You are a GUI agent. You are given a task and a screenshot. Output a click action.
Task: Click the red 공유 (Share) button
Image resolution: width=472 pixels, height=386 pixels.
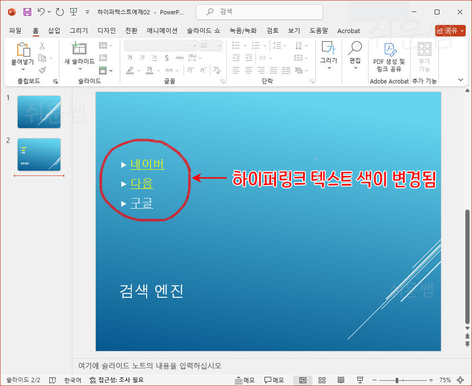tap(449, 30)
